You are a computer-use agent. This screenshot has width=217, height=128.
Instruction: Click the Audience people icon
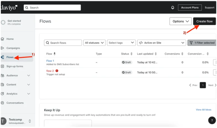pyautogui.click(x=2, y=76)
